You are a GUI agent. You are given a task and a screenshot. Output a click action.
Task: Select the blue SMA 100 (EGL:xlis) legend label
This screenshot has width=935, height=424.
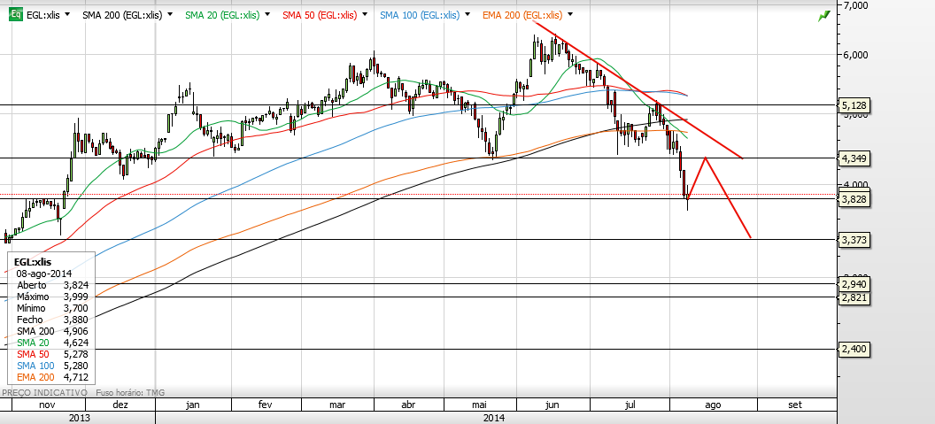click(x=420, y=15)
